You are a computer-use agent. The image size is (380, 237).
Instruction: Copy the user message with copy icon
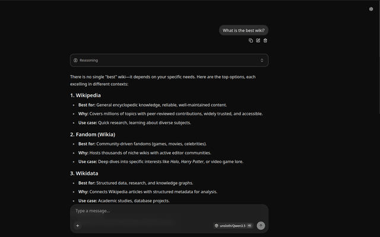pos(251,41)
